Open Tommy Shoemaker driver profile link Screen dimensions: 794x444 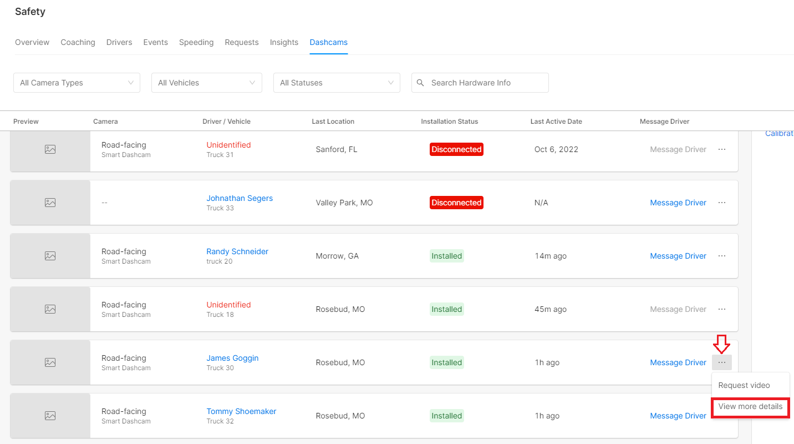point(241,411)
